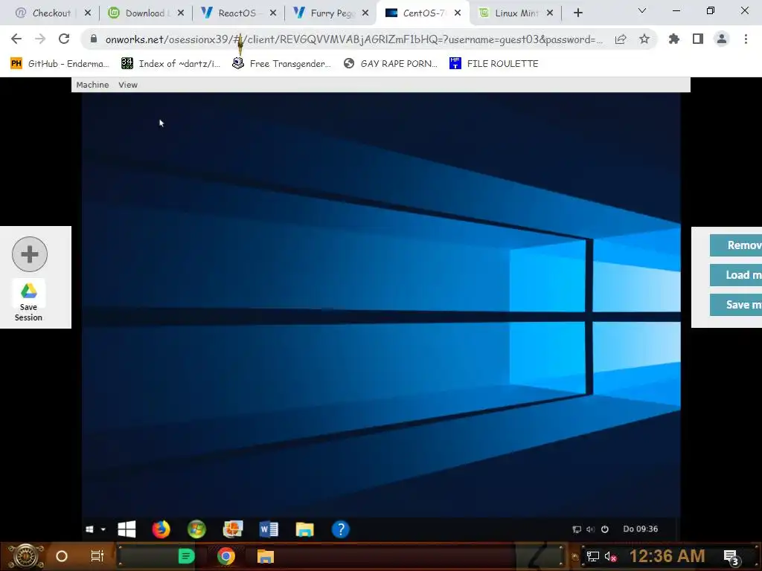Close the Linux Mint tab
The height and width of the screenshot is (571, 762).
[x=550, y=13]
